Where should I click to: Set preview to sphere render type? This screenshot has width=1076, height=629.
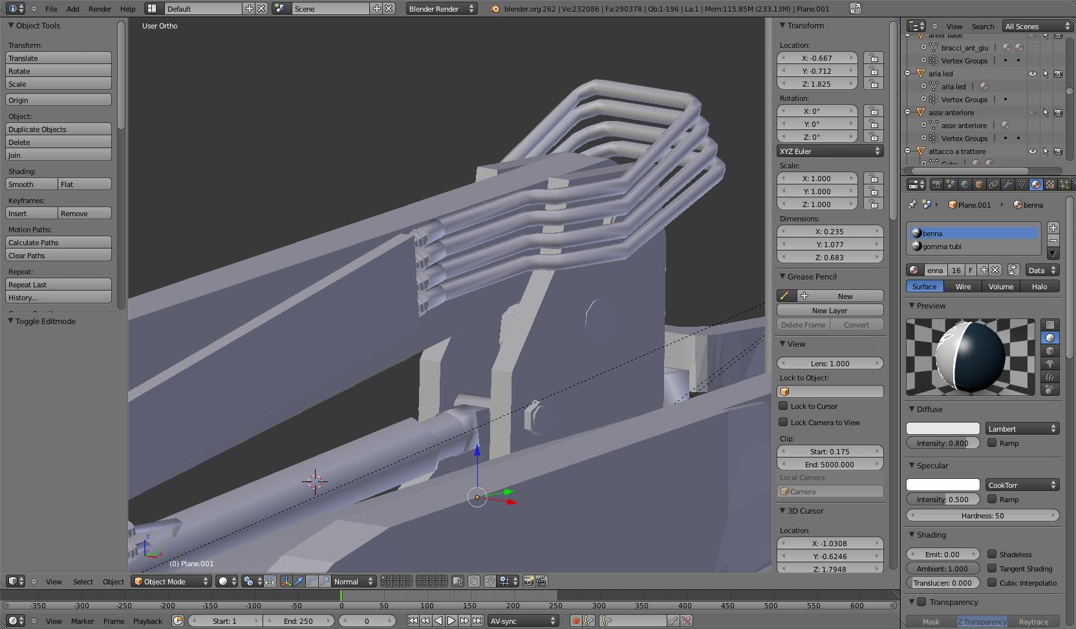[x=1050, y=338]
